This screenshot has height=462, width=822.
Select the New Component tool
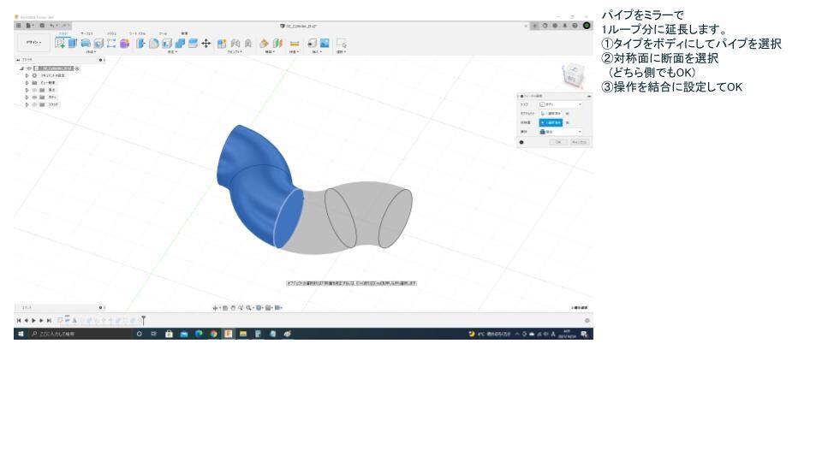[x=222, y=43]
